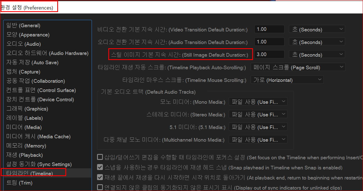Image resolution: width=363 pixels, height=191 pixels.
Task: Open the Mono Media dropdown
Action: (x=258, y=102)
